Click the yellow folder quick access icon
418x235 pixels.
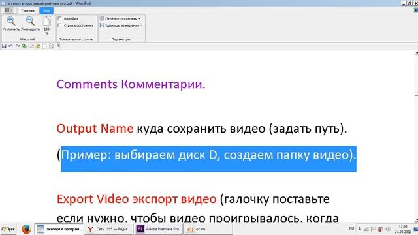click(x=38, y=46)
